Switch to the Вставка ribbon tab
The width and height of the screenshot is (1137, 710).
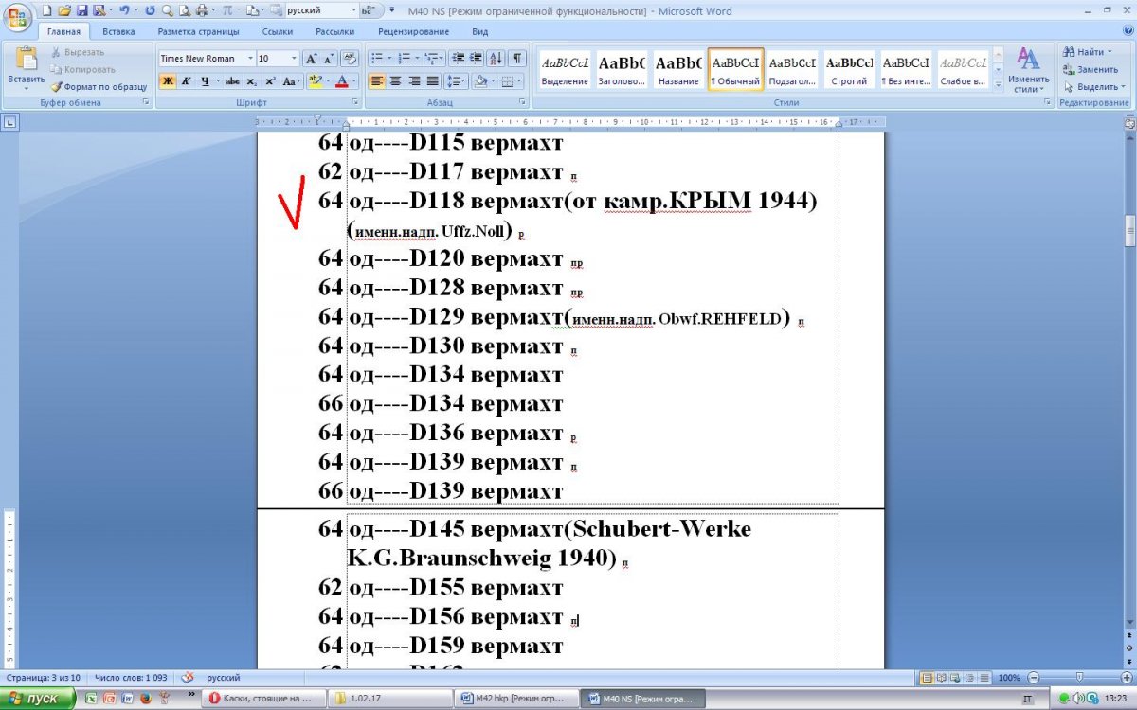tap(118, 31)
